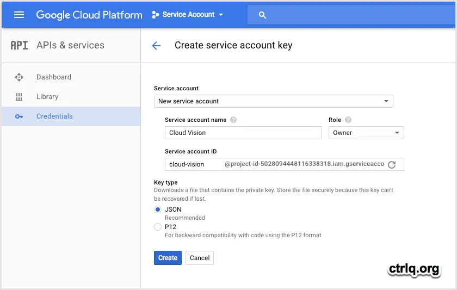Click into the top search bar

(351, 15)
